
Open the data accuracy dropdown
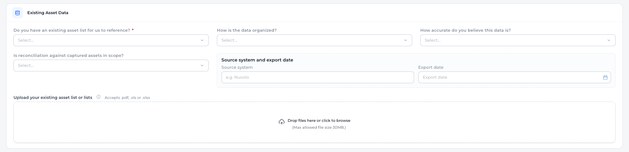coord(518,40)
